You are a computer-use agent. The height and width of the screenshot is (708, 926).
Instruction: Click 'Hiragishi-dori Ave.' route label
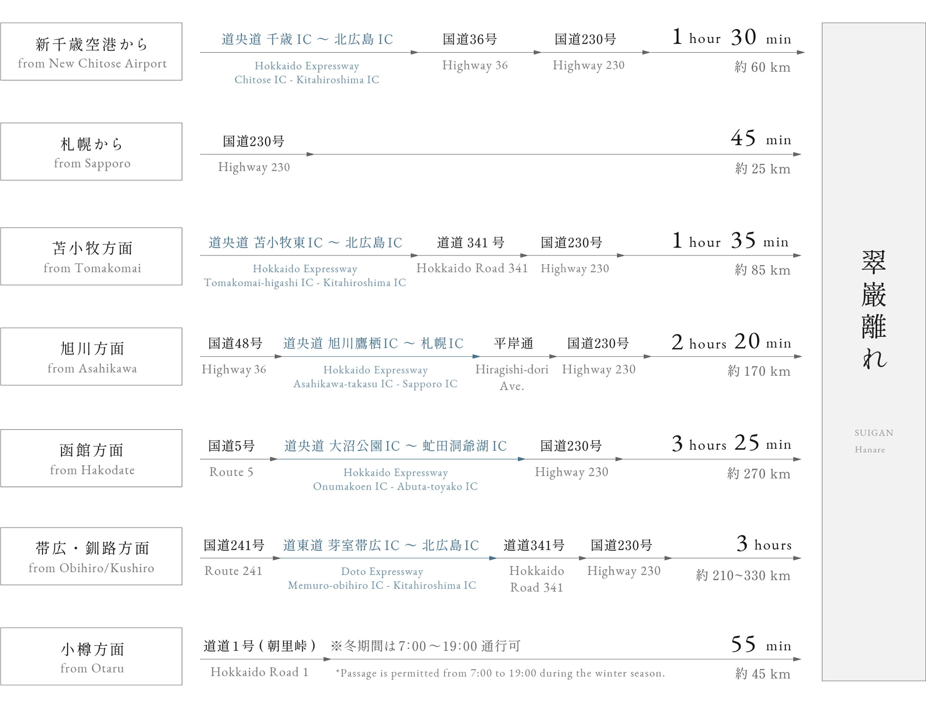512,378
